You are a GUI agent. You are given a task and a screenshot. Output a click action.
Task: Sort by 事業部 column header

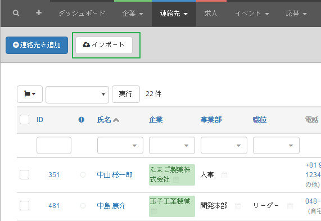click(211, 120)
